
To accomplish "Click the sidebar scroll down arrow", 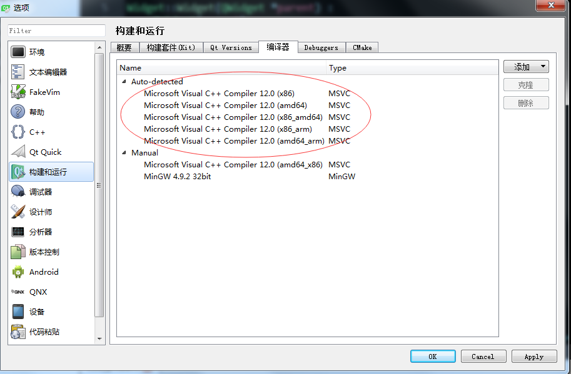I will pos(99,339).
